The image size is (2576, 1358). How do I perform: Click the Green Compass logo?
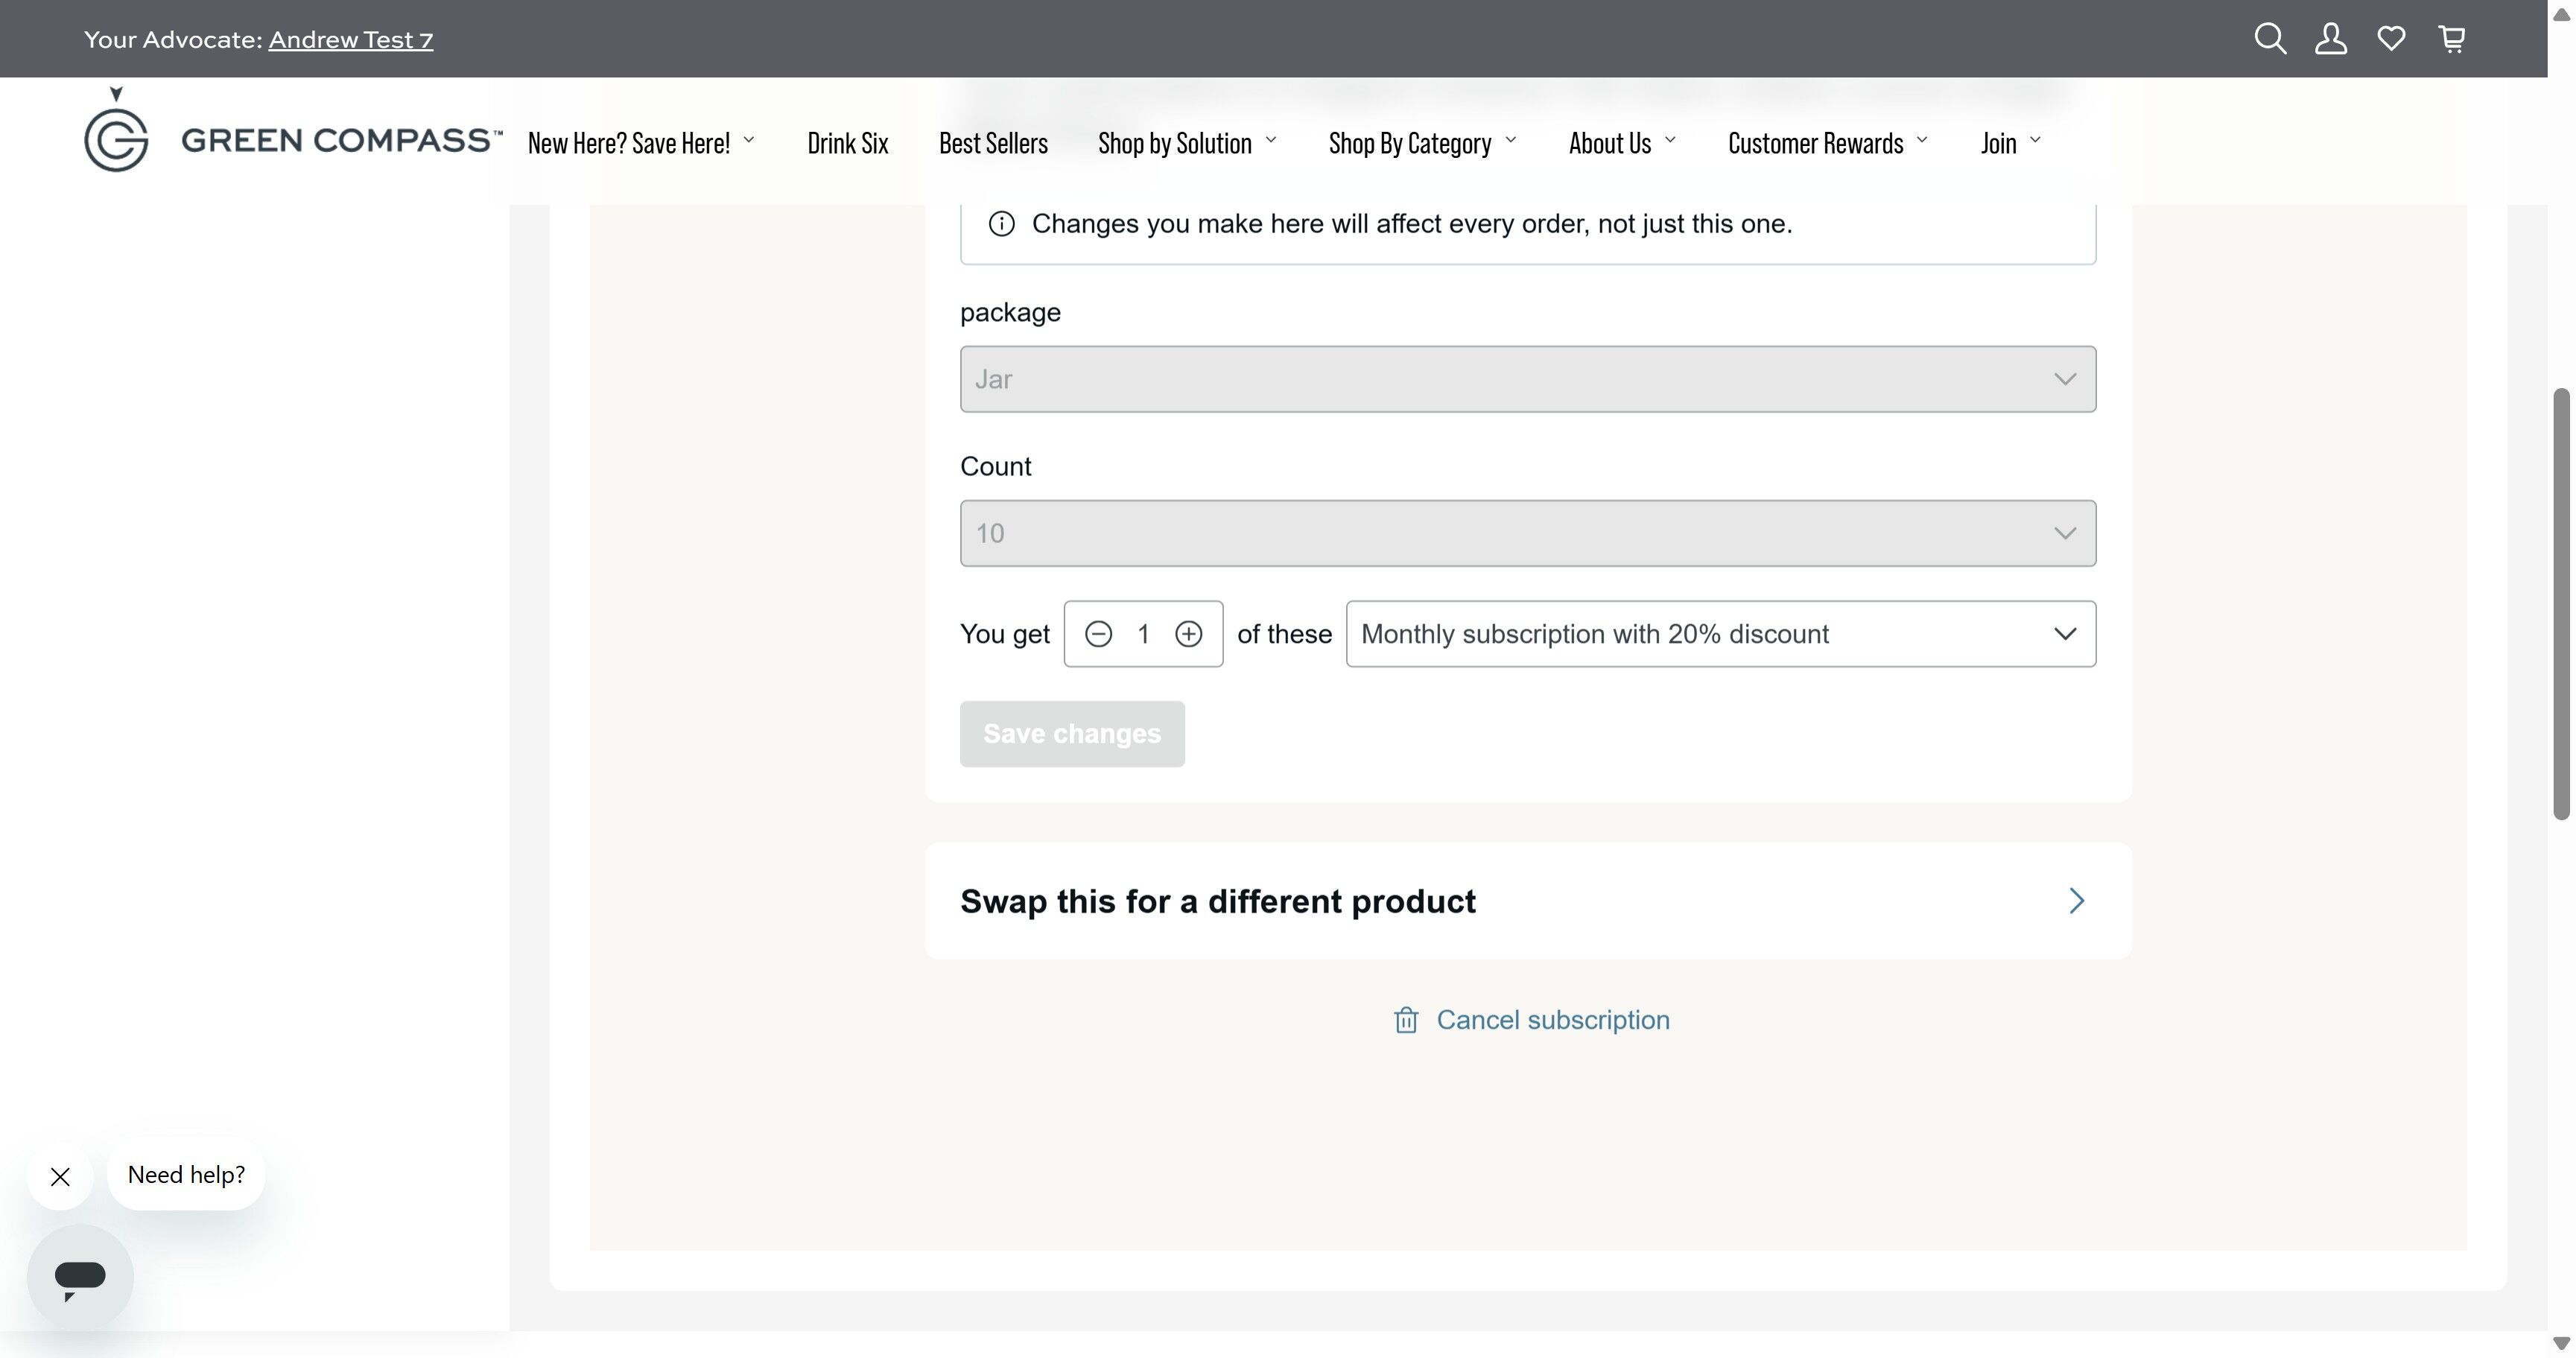pyautogui.click(x=293, y=130)
